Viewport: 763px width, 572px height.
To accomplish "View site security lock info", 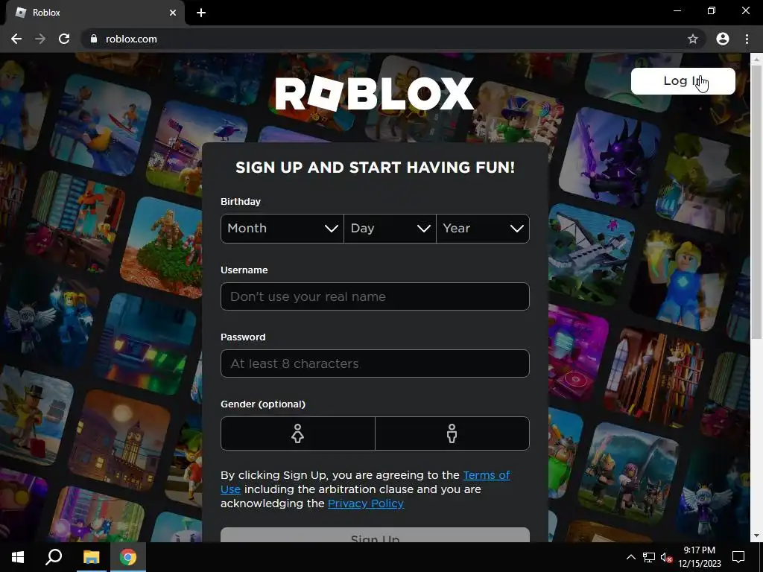I will point(93,39).
